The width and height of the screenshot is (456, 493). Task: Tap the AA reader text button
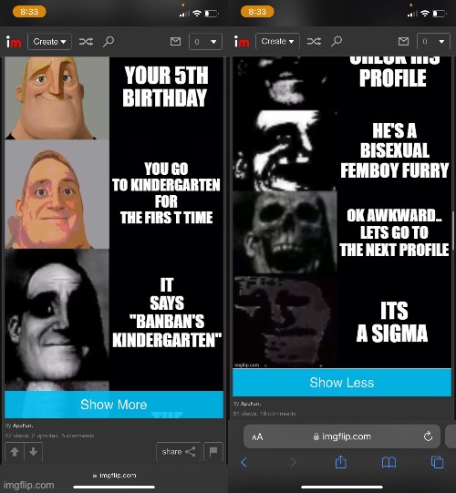click(257, 437)
